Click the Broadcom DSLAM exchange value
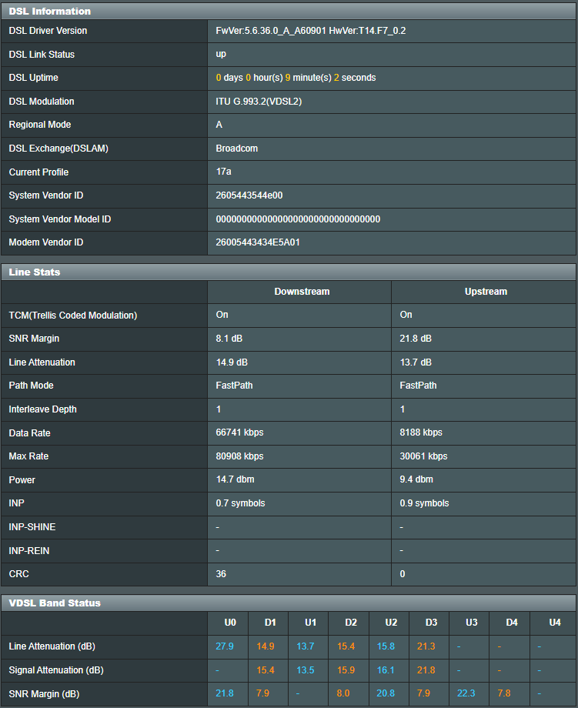Viewport: 578px width, 708px height. point(237,149)
